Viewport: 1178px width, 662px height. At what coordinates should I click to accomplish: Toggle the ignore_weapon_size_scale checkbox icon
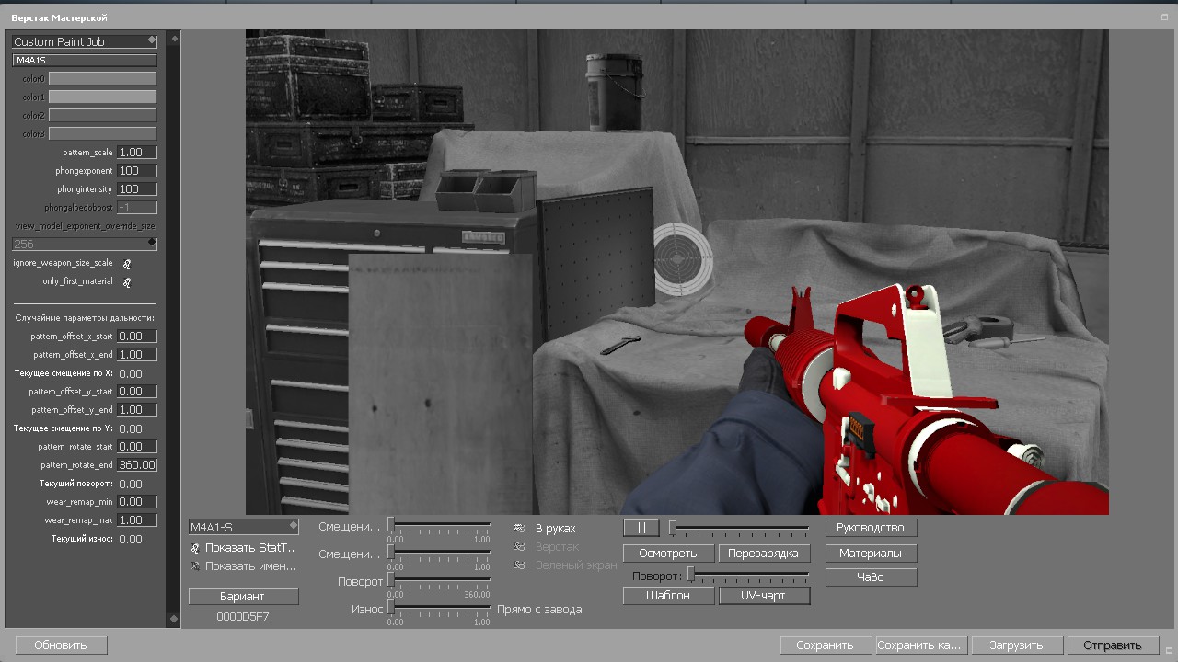point(127,264)
